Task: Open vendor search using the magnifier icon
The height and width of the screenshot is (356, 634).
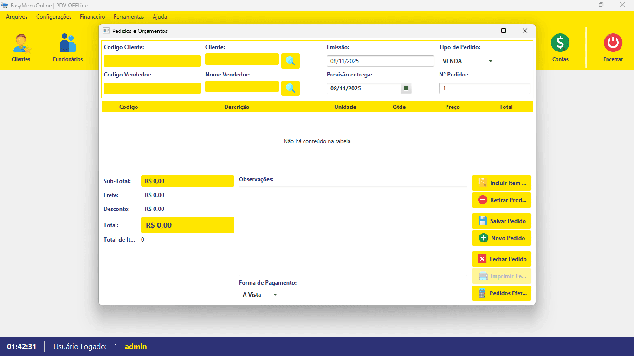Action: [290, 88]
